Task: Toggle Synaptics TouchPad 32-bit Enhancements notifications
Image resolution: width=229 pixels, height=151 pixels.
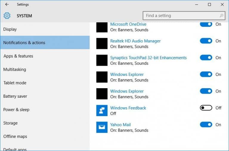Action: pos(206,57)
